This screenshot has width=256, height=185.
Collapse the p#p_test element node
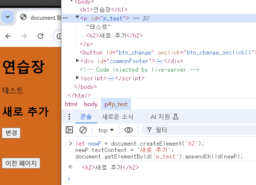[x=77, y=17]
